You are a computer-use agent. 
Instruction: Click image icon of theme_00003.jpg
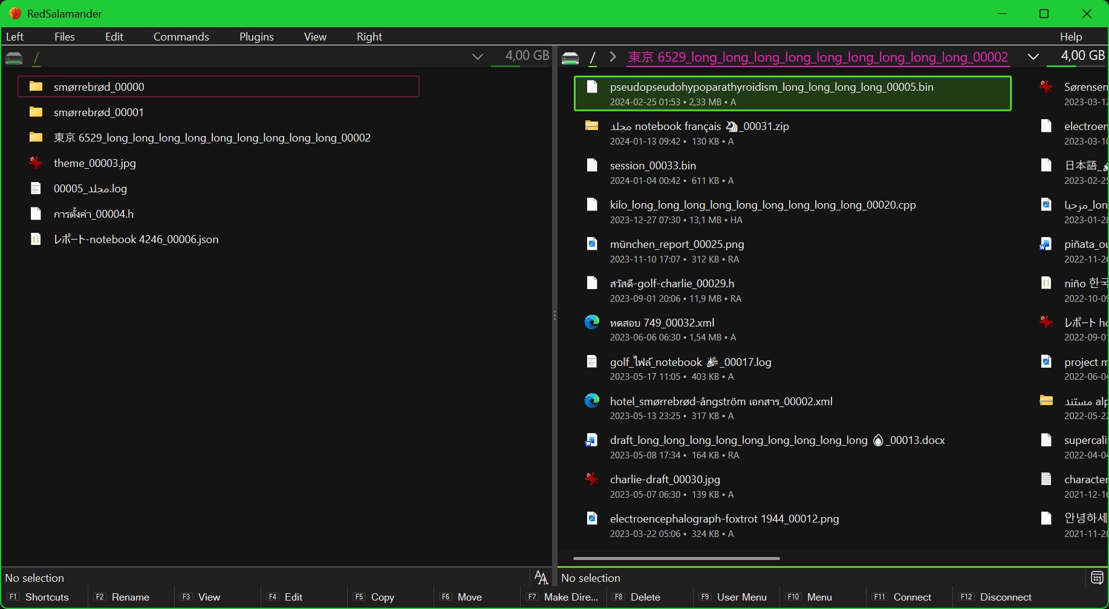click(36, 163)
